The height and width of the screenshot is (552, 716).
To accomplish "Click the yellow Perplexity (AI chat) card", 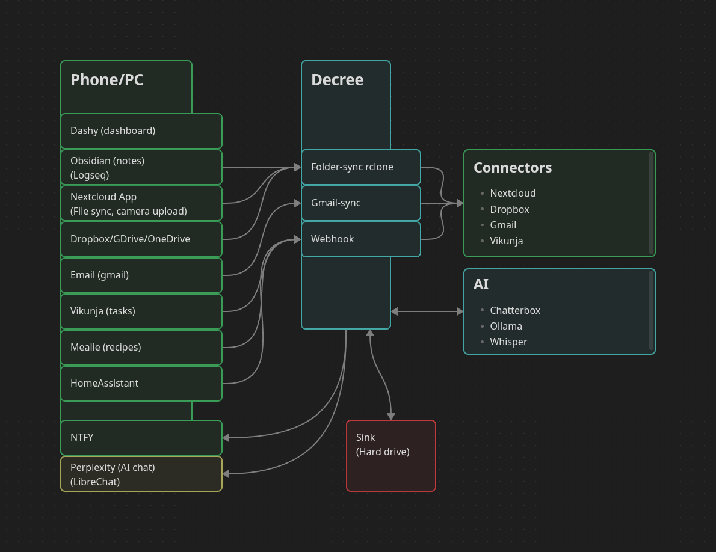I will tap(141, 474).
